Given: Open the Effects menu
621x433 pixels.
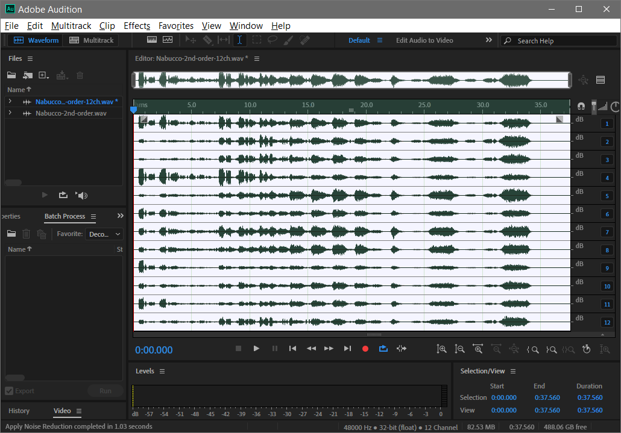Looking at the screenshot, I should pyautogui.click(x=137, y=26).
